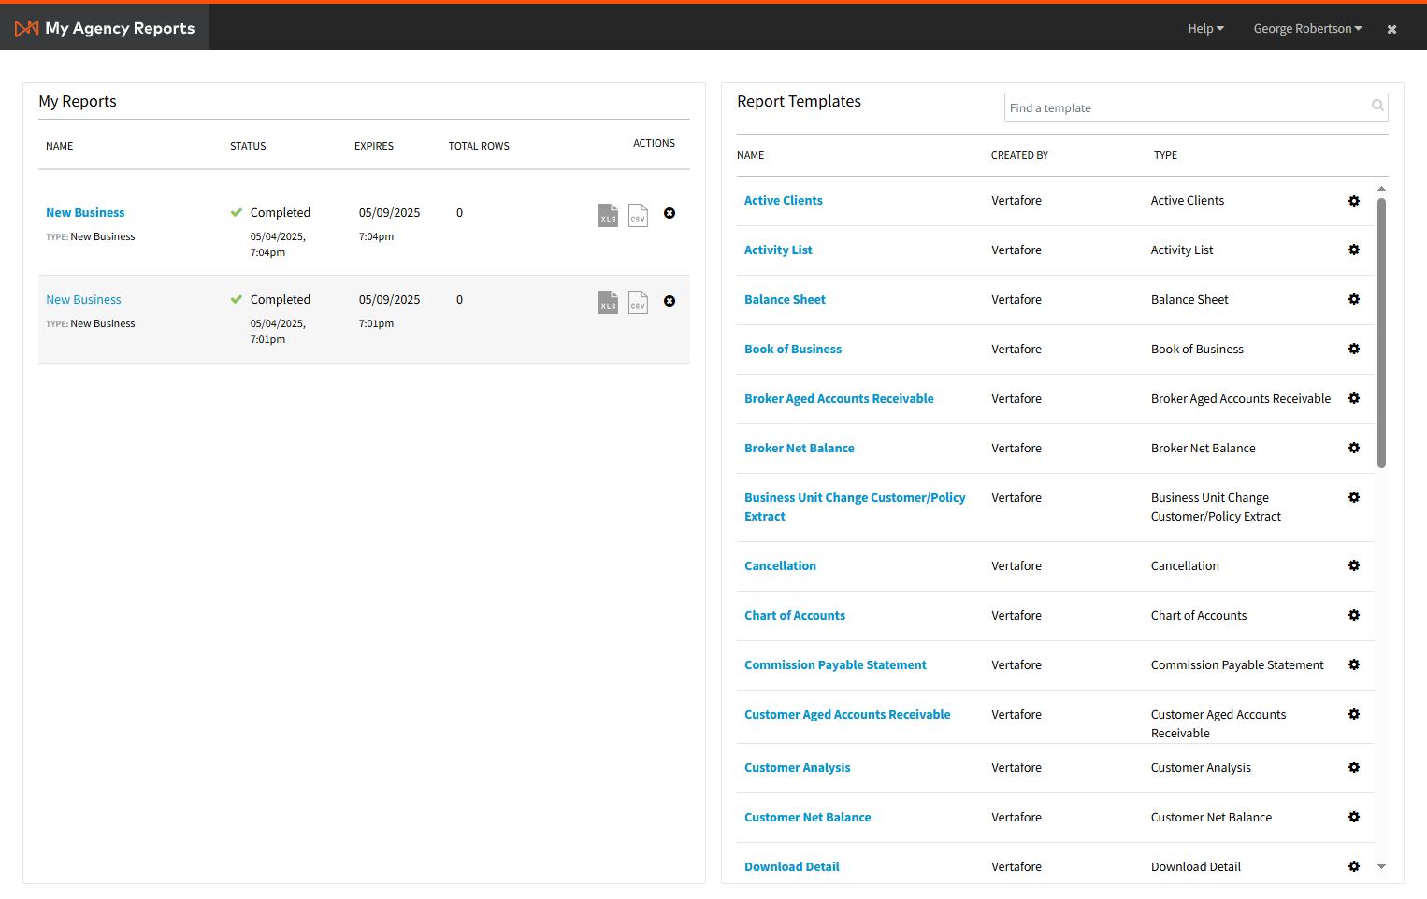Click the templates list scrollbar thumb

pos(1381,333)
